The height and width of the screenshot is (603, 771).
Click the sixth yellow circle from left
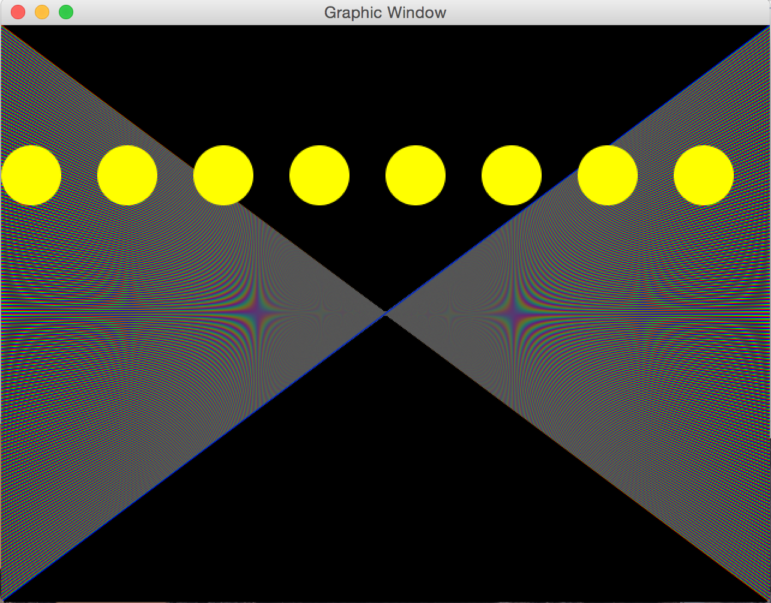coord(512,175)
